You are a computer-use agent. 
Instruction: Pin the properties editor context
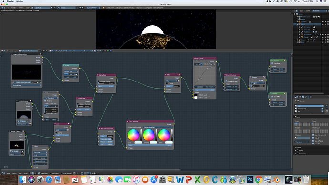click(x=296, y=101)
